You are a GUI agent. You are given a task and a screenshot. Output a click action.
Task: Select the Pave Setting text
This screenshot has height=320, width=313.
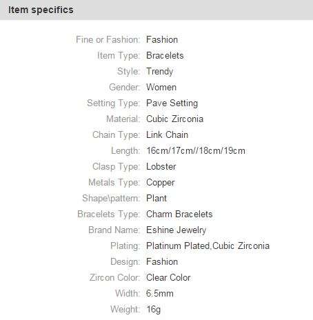click(172, 103)
